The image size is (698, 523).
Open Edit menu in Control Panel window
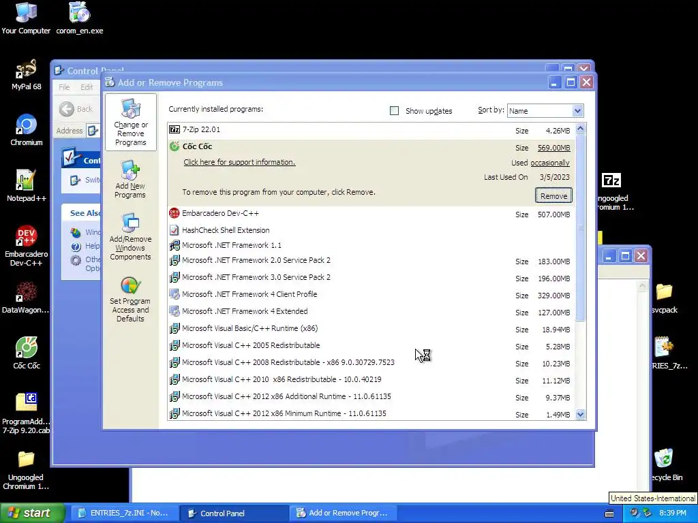point(87,87)
